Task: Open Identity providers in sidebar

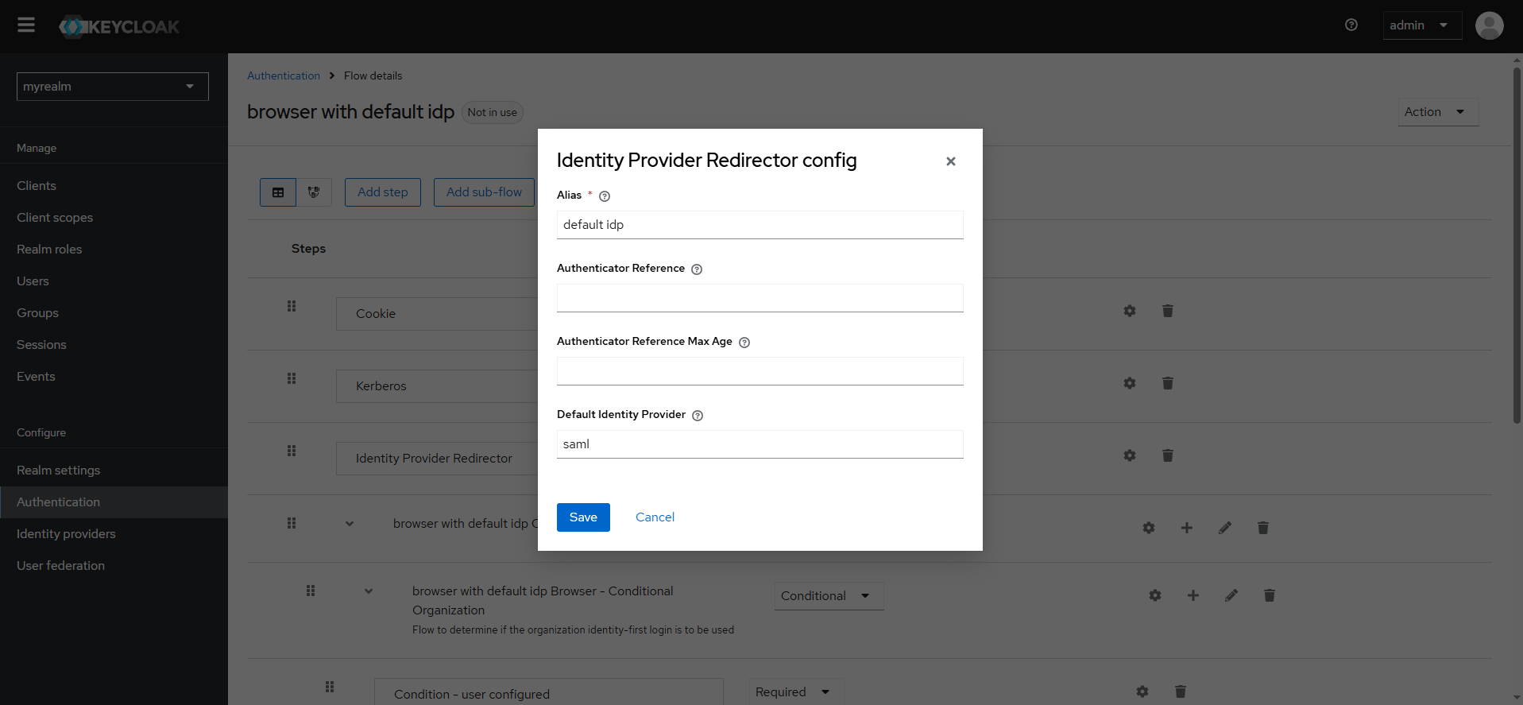Action: (x=66, y=534)
